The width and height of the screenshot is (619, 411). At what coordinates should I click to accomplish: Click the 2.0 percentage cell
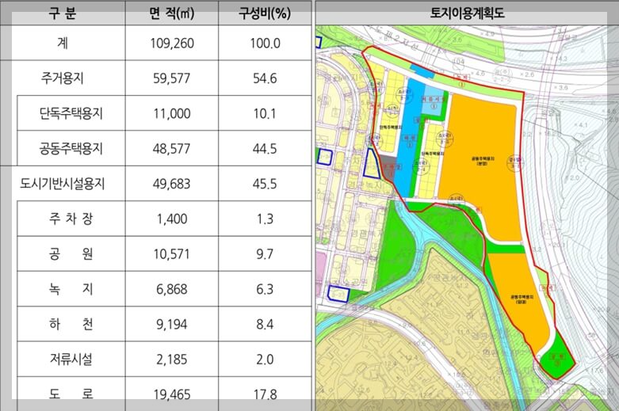[265, 360]
